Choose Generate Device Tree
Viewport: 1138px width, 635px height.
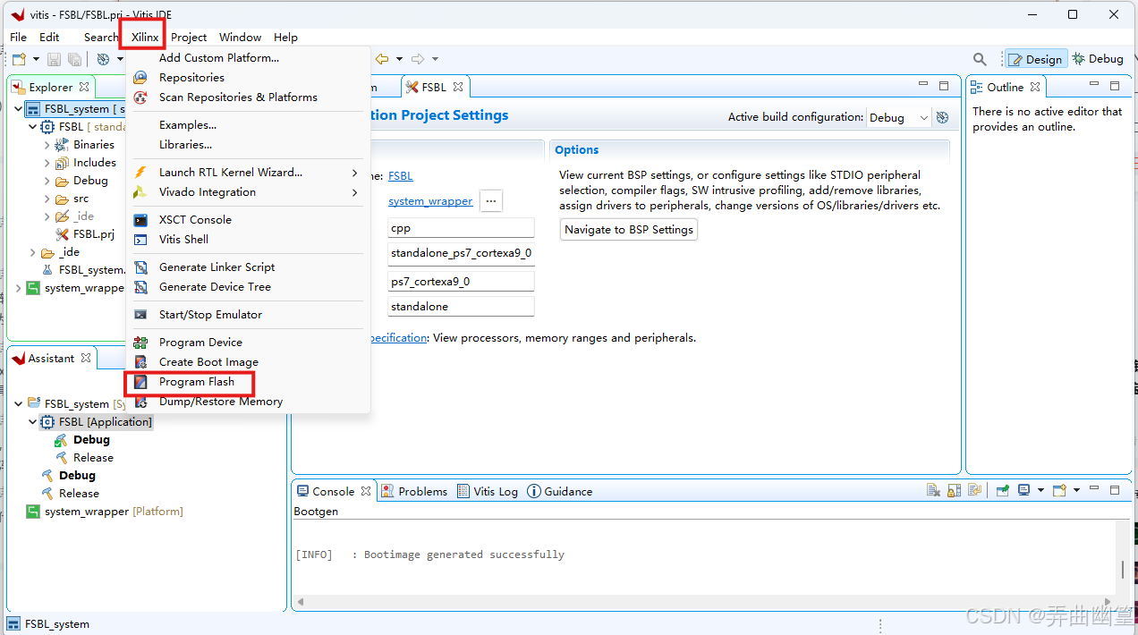[248, 287]
